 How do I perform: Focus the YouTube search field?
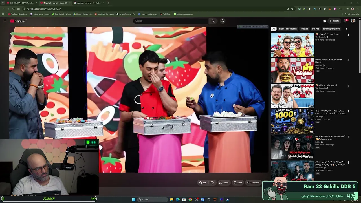pyautogui.click(x=171, y=21)
